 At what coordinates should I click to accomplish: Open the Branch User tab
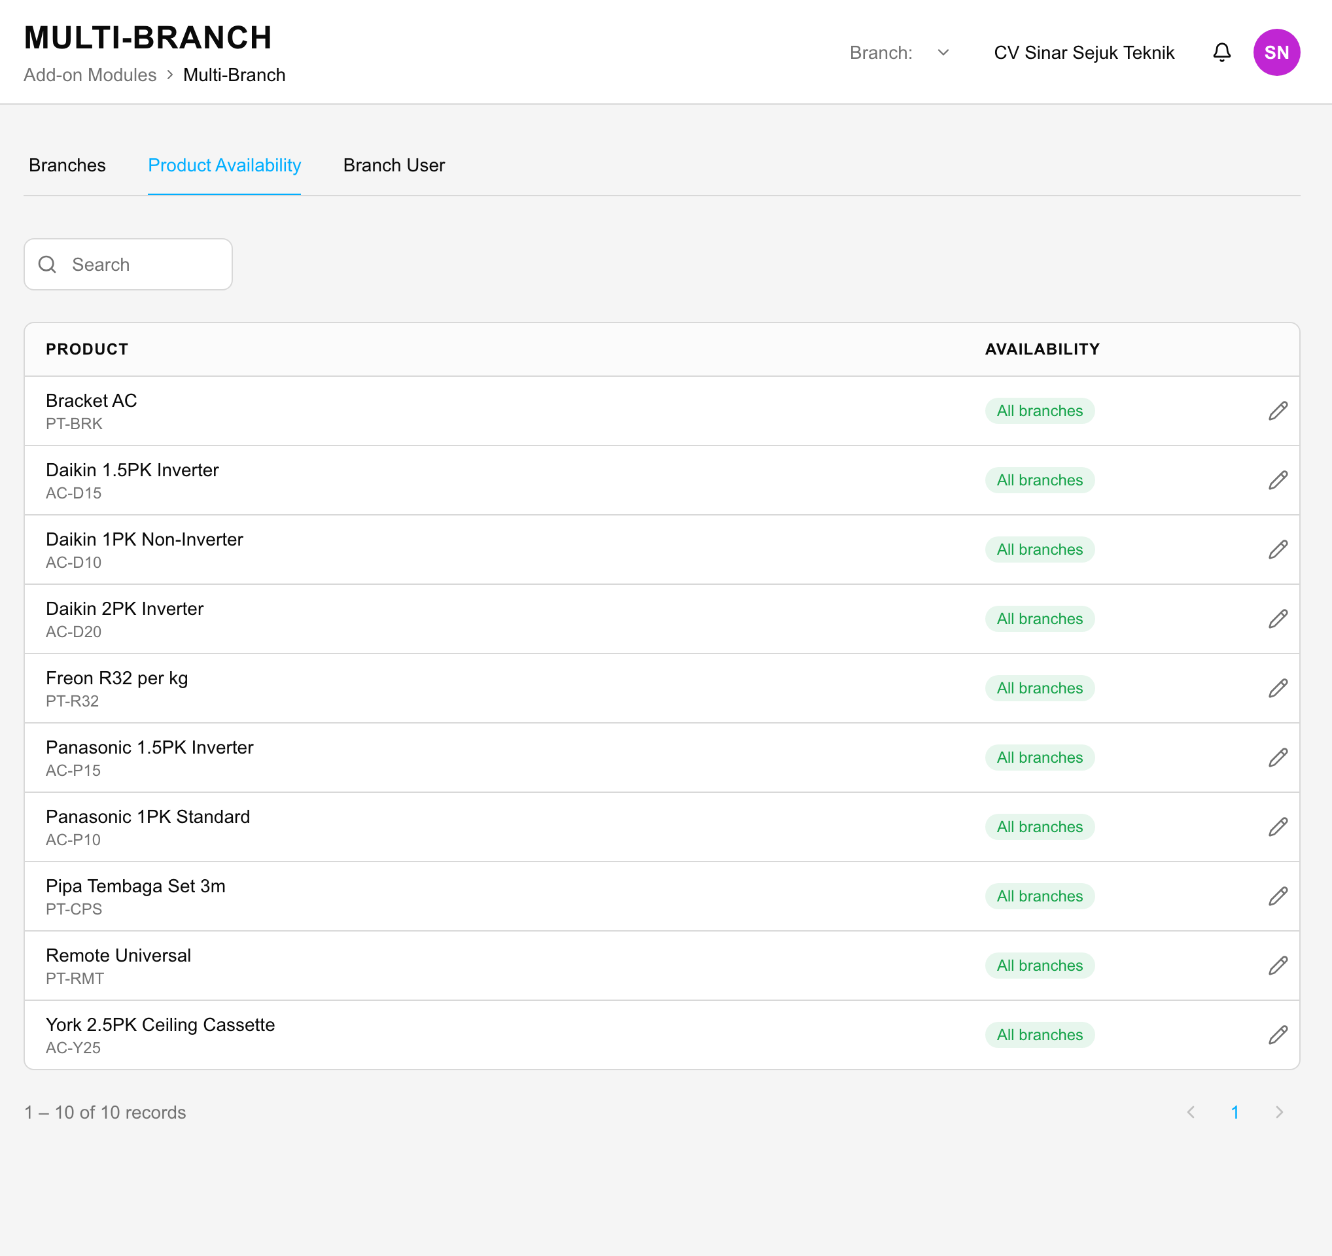click(394, 166)
